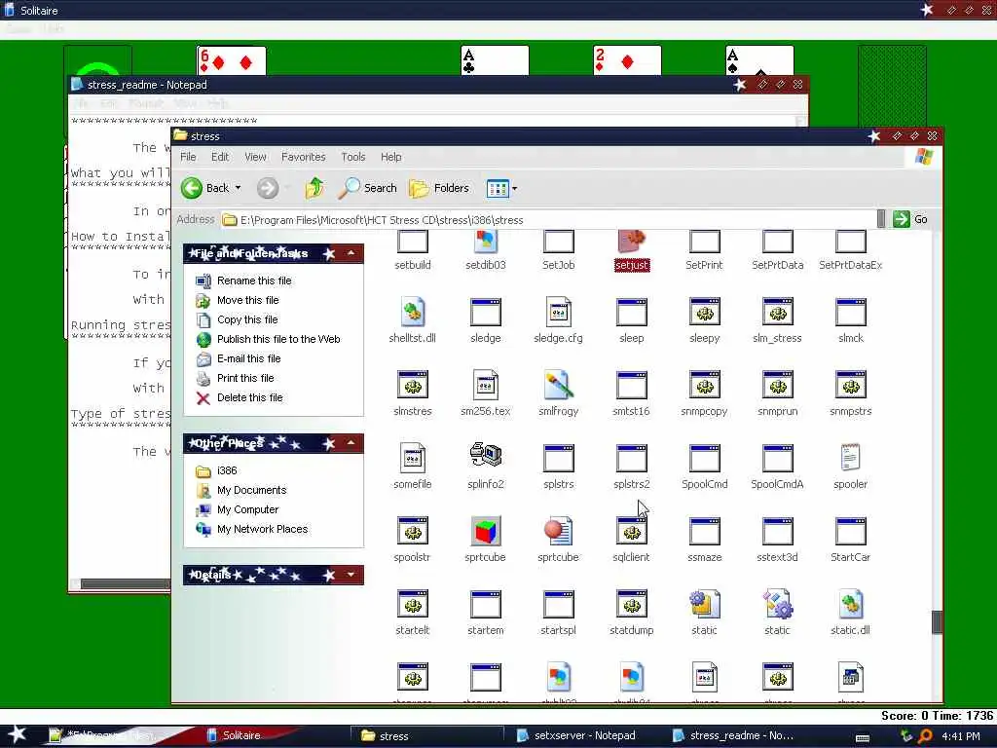The width and height of the screenshot is (997, 748).
Task: Click the 6 of diamonds Solitaire card
Action: coord(232,60)
